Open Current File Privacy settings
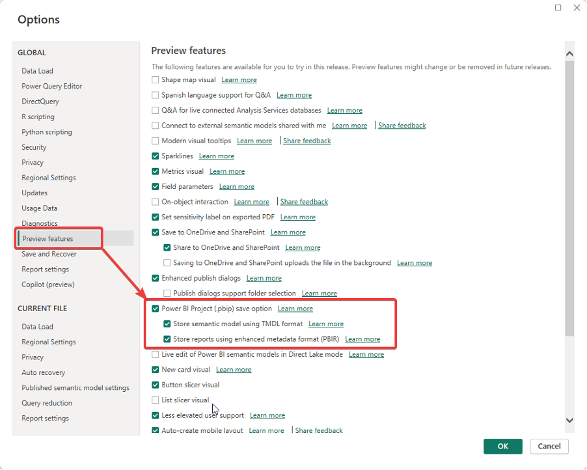 pos(33,357)
